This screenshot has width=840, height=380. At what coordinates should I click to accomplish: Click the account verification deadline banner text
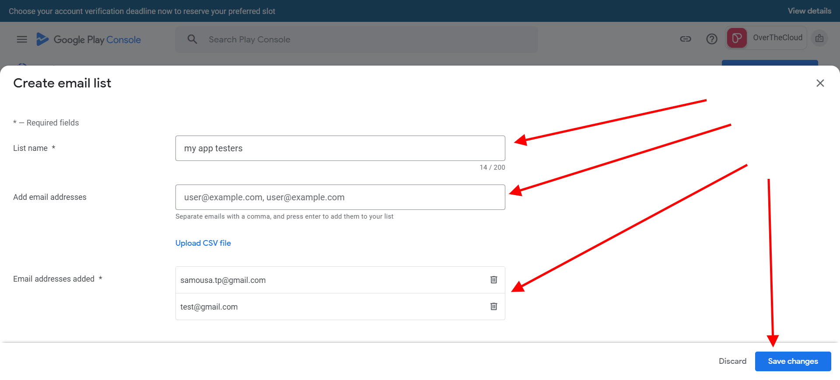point(142,11)
